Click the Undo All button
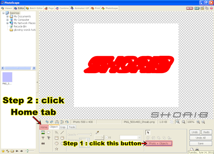The image size is (214, 154). click(x=201, y=138)
